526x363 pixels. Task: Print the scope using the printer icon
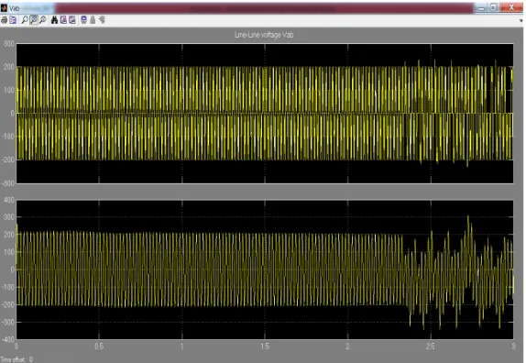pos(4,20)
